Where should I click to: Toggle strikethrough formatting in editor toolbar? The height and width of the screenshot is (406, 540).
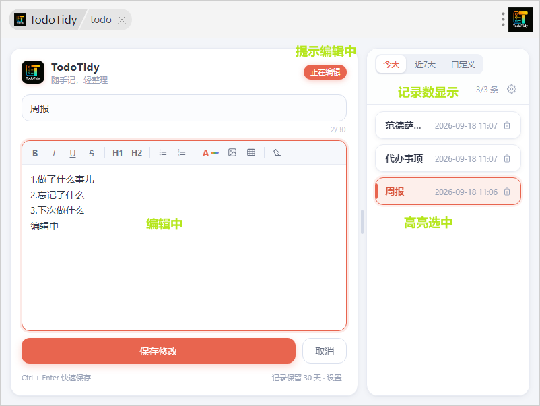pos(92,153)
